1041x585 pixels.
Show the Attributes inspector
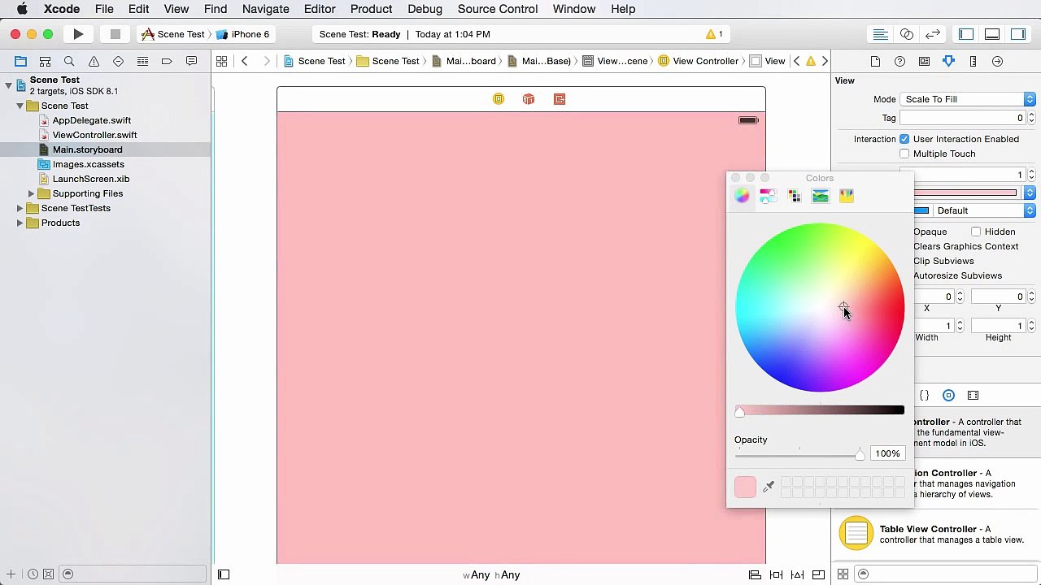948,61
